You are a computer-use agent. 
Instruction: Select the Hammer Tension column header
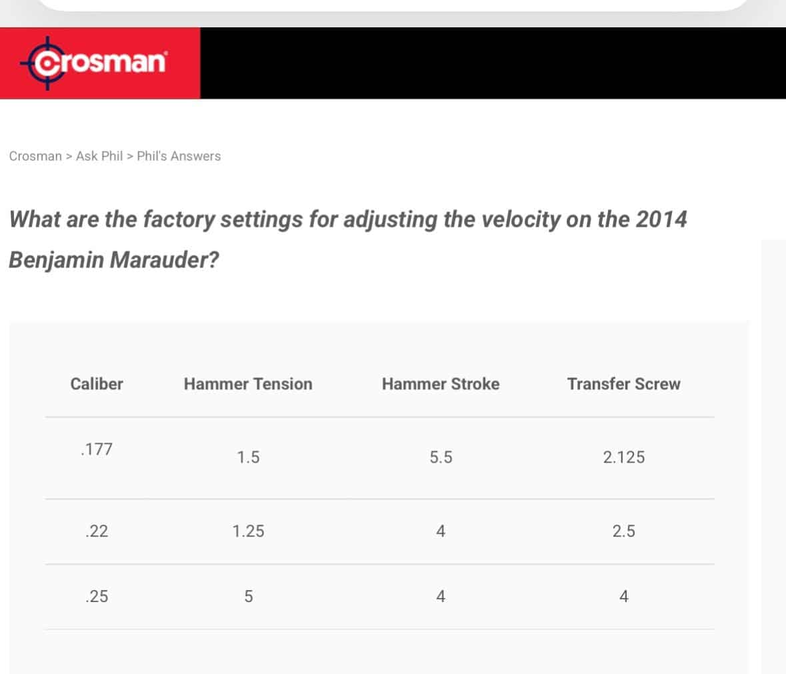coord(248,384)
